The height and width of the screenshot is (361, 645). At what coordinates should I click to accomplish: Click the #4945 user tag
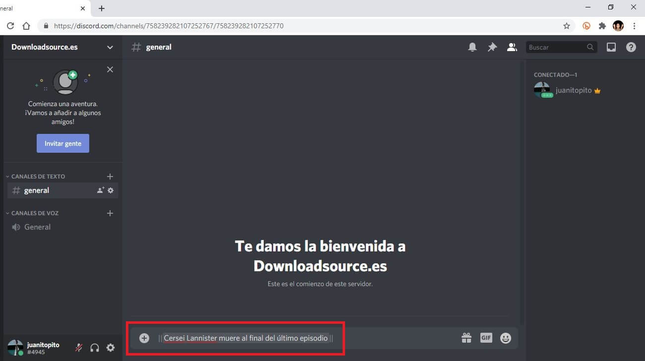35,352
